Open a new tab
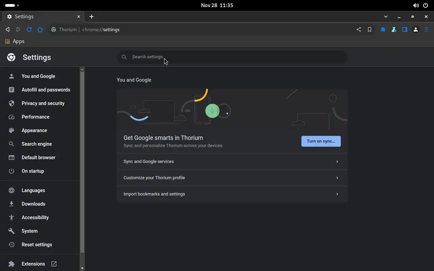 (92, 16)
